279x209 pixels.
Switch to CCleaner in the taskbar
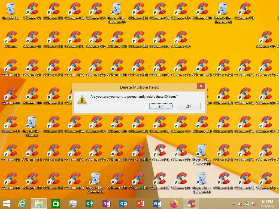(191, 204)
